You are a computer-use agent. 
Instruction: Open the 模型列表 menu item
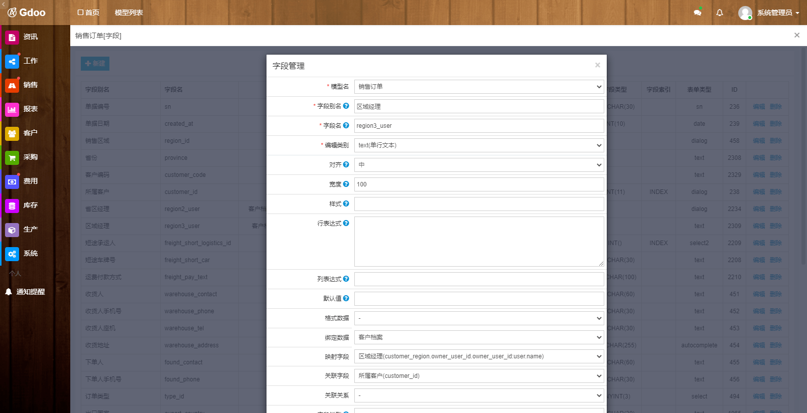pyautogui.click(x=129, y=13)
